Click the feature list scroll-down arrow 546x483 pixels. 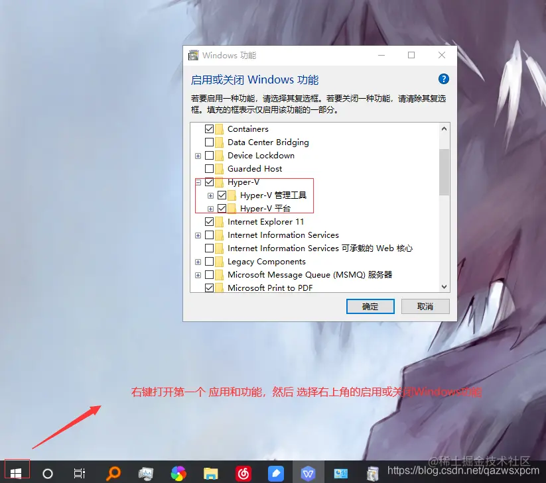[444, 286]
